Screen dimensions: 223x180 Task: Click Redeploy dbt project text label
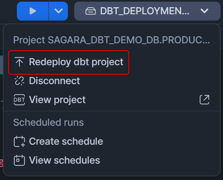[76, 62]
